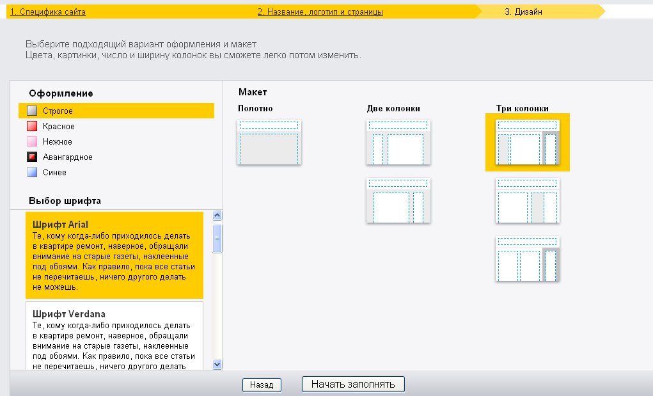Click font list scrollbar down arrow
This screenshot has height=396, width=653.
pyautogui.click(x=217, y=365)
